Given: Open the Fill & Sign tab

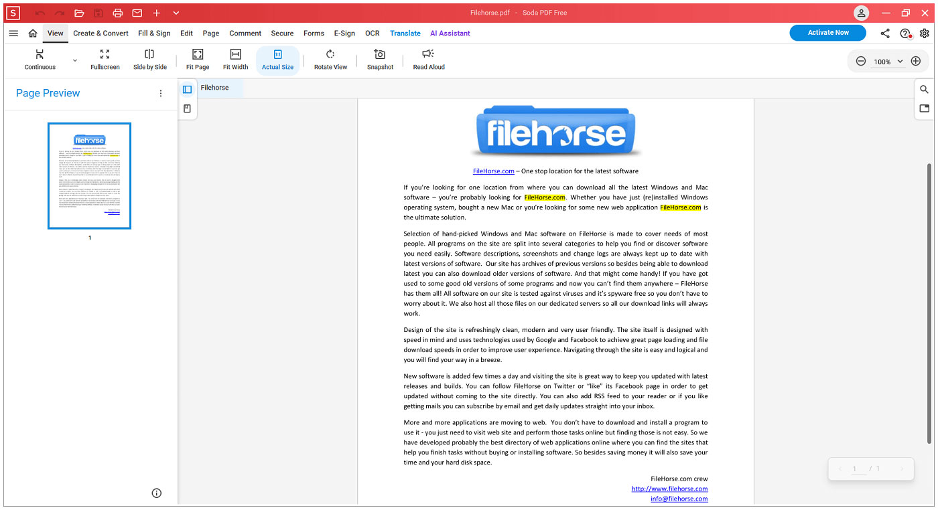Looking at the screenshot, I should [154, 33].
